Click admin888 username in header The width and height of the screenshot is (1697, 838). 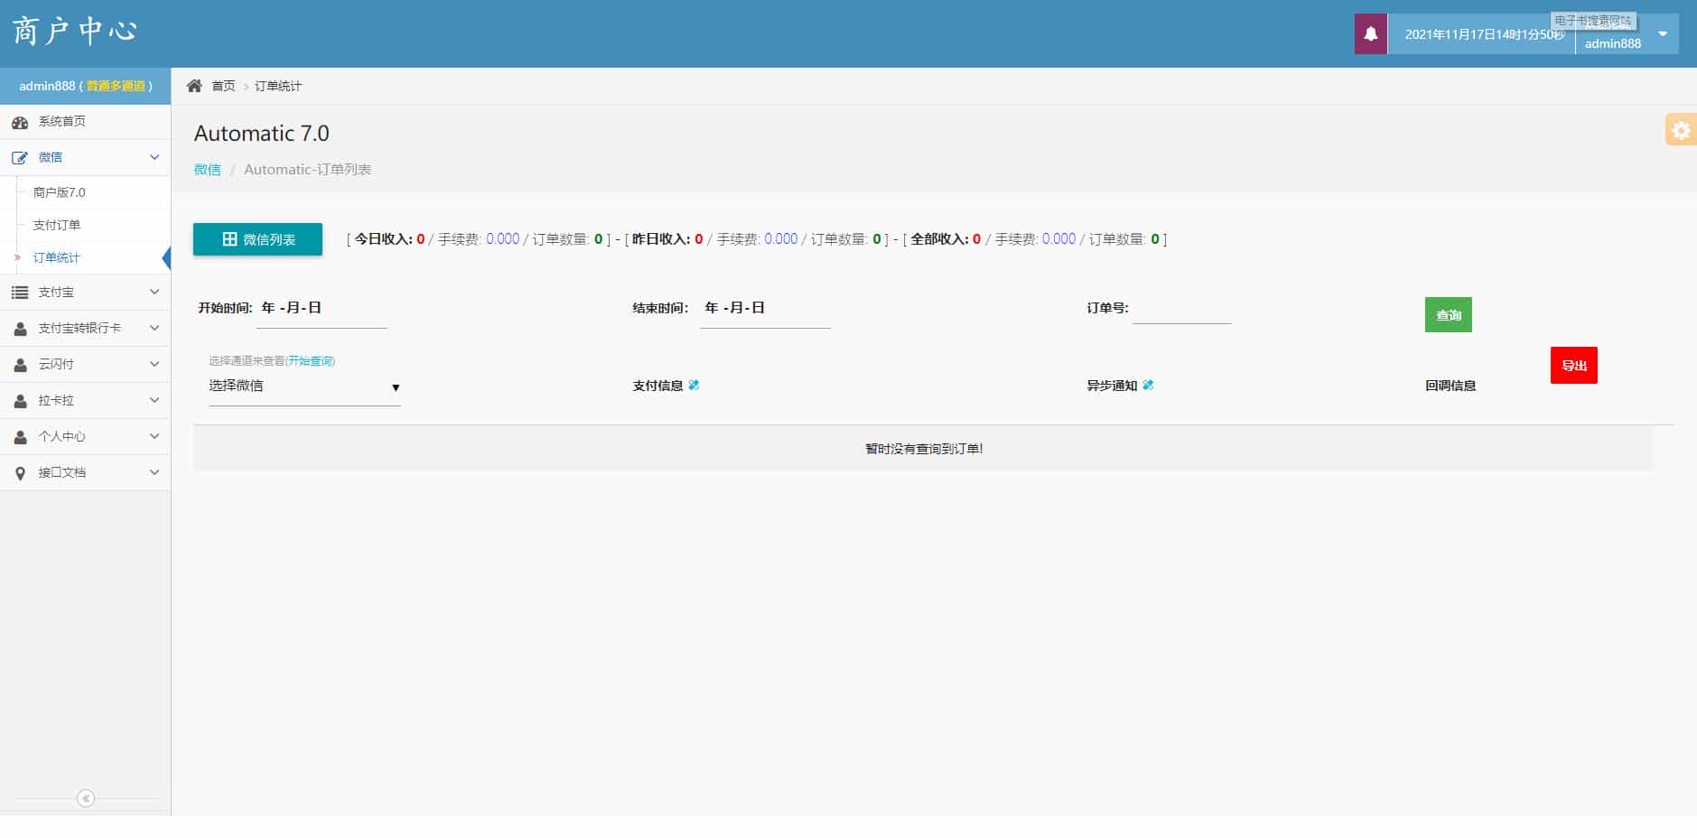1613,43
